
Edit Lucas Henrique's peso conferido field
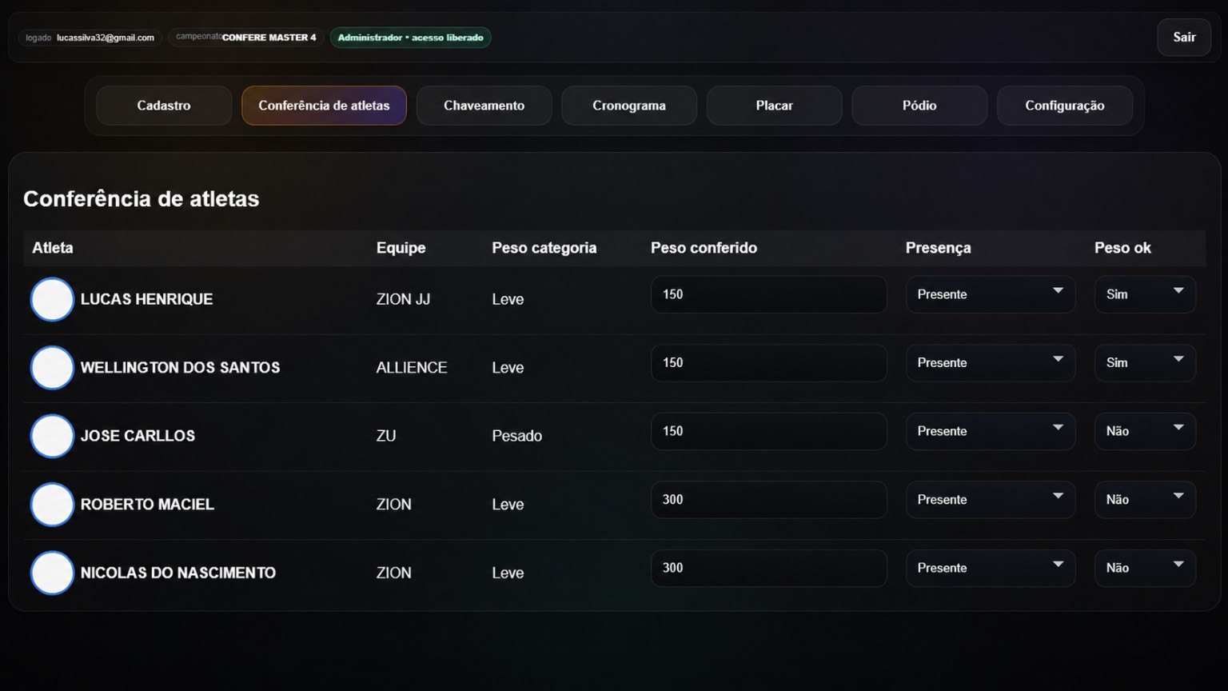769,294
